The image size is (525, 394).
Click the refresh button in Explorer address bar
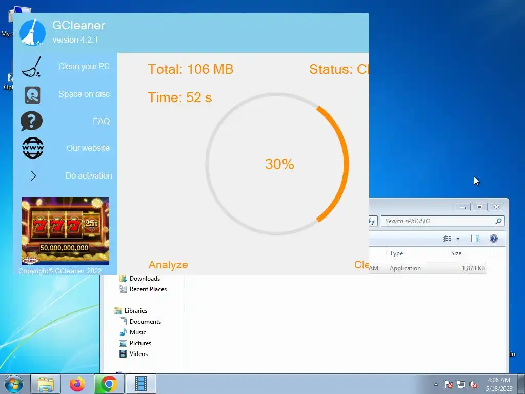pyautogui.click(x=373, y=221)
